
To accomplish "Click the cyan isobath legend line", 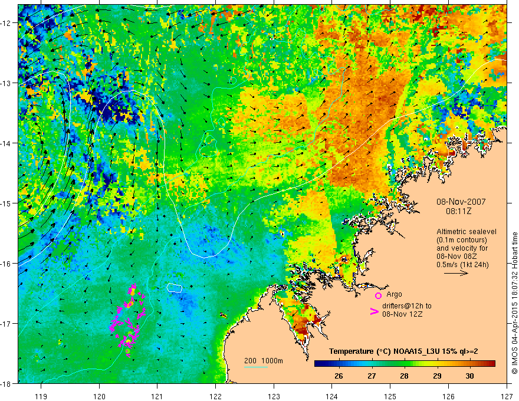I will click(x=256, y=367).
